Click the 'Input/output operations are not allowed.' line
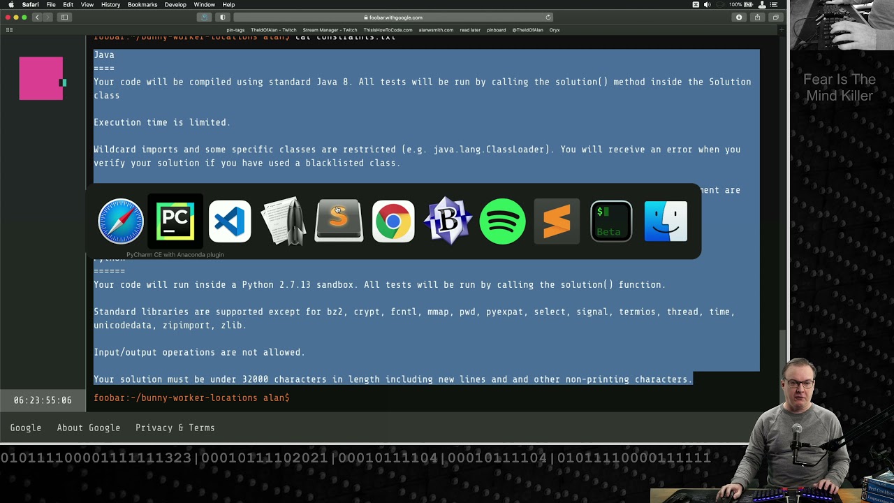Image resolution: width=894 pixels, height=503 pixels. (199, 352)
